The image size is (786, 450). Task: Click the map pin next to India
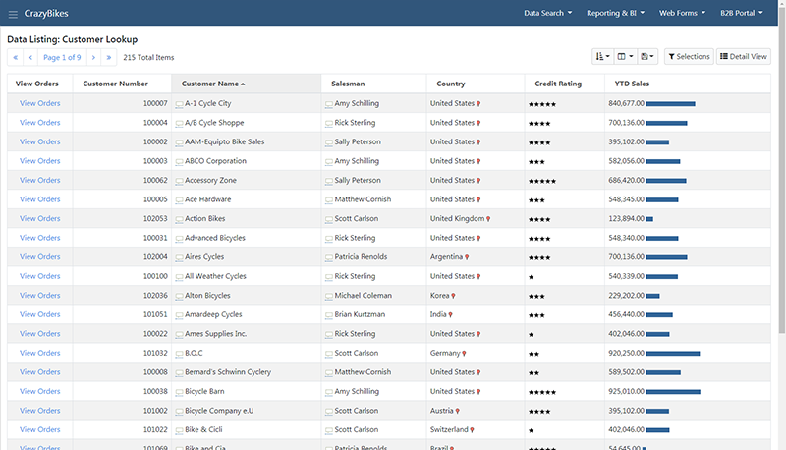(450, 315)
